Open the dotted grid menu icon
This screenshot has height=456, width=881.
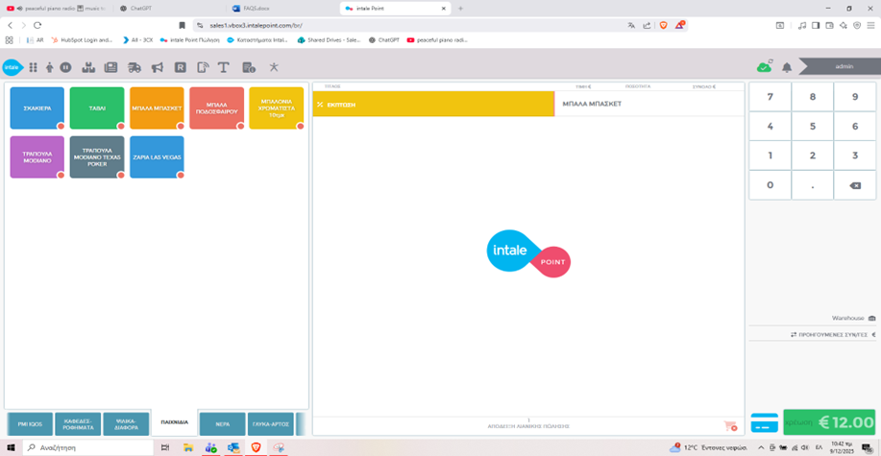[33, 67]
